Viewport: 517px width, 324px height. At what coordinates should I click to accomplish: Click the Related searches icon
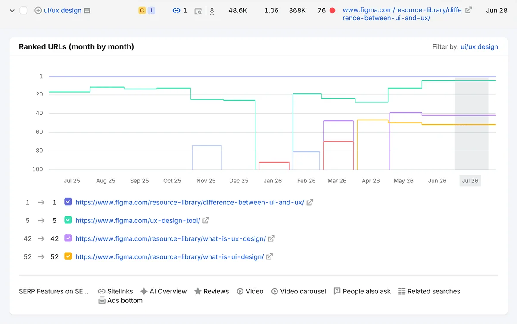coord(402,291)
